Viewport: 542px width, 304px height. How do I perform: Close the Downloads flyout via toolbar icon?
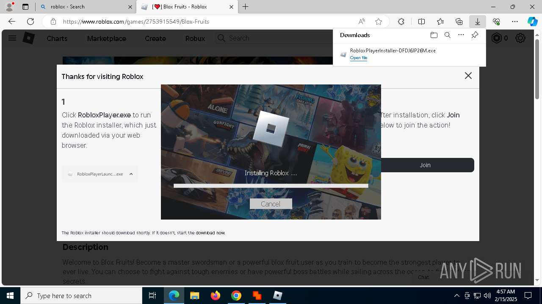(478, 22)
